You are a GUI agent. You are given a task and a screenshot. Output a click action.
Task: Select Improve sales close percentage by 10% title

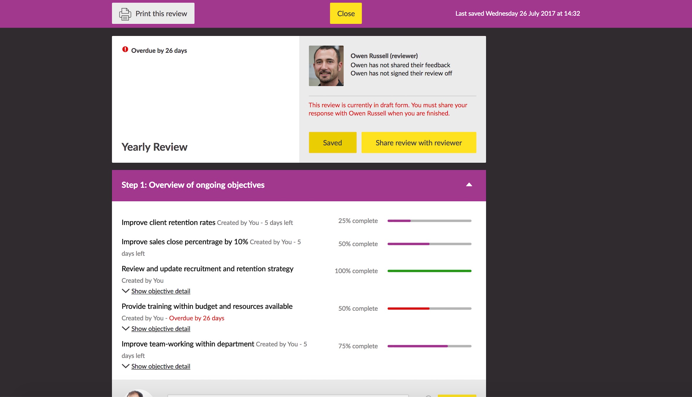[185, 242]
